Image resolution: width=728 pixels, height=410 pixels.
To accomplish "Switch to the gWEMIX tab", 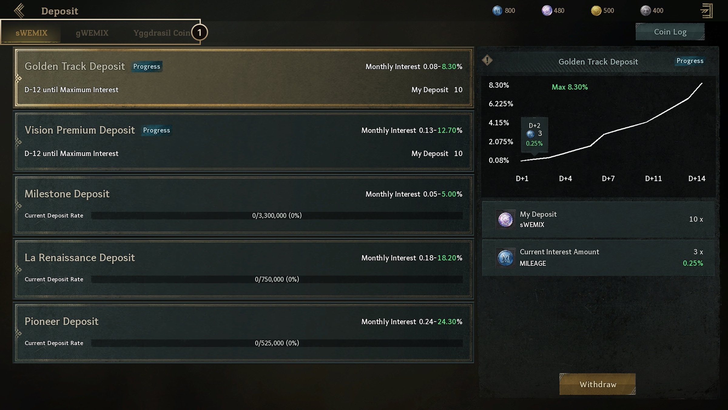I will 92,33.
